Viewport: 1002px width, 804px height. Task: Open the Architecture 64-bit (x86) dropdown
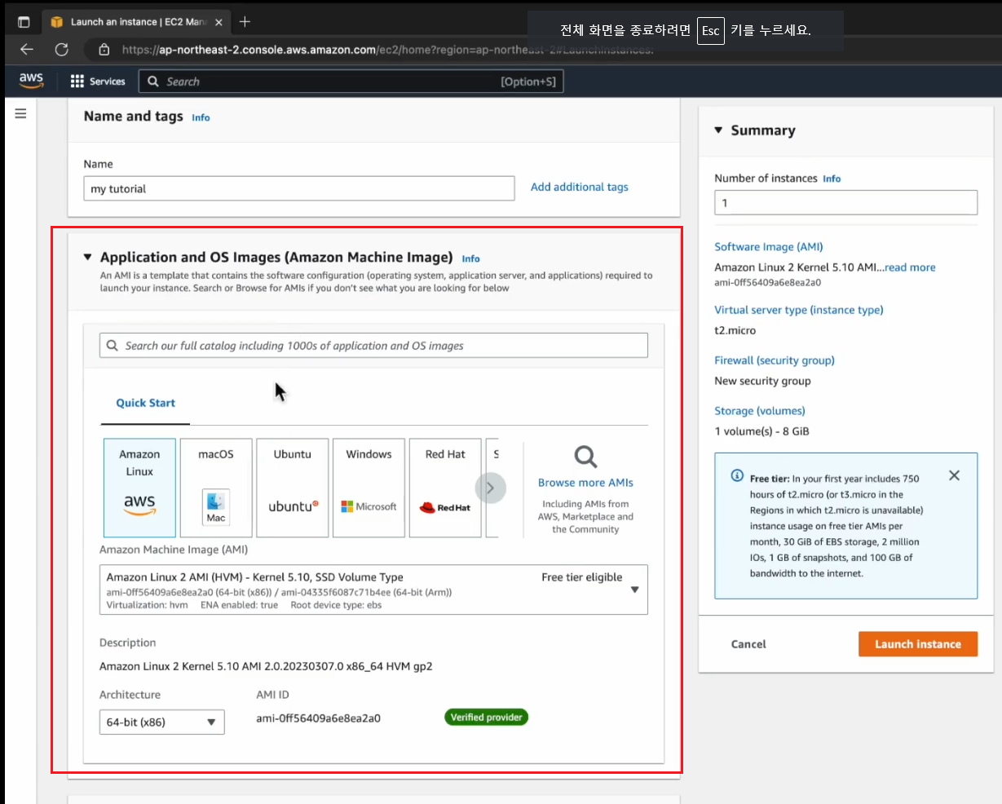162,722
